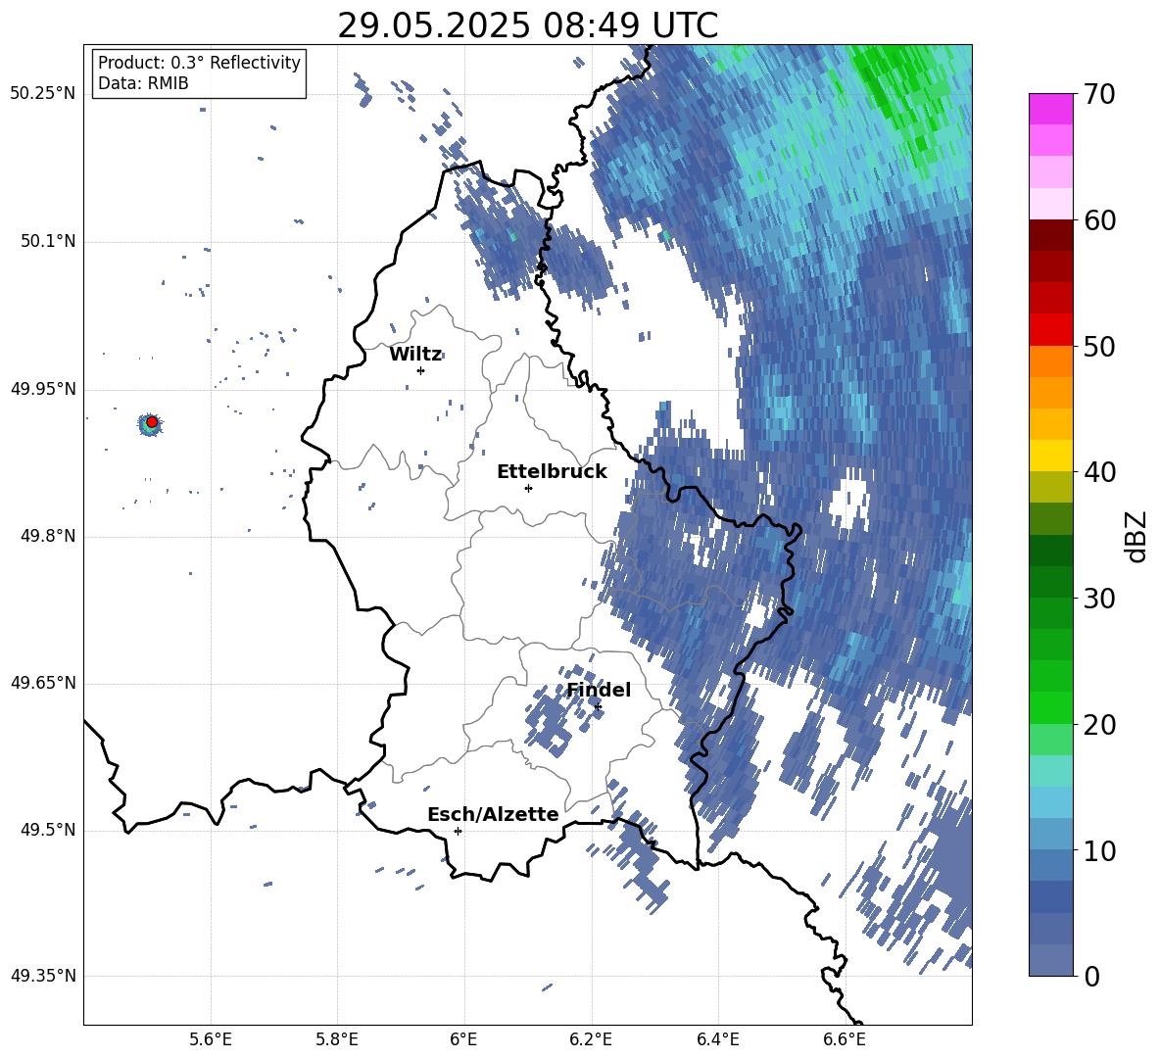
Task: Click the 50.25°N latitude label
Action: click(43, 94)
